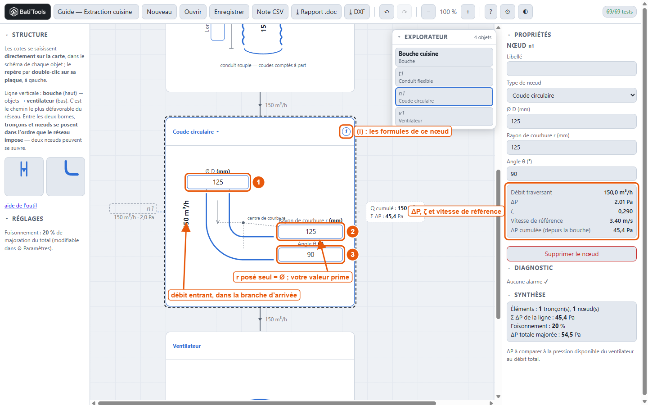
Task: Zoom out with the minus button
Action: [428, 12]
